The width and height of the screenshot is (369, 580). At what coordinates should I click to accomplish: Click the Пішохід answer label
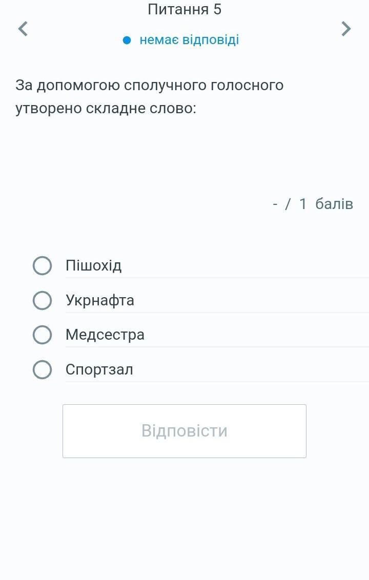[x=93, y=266]
